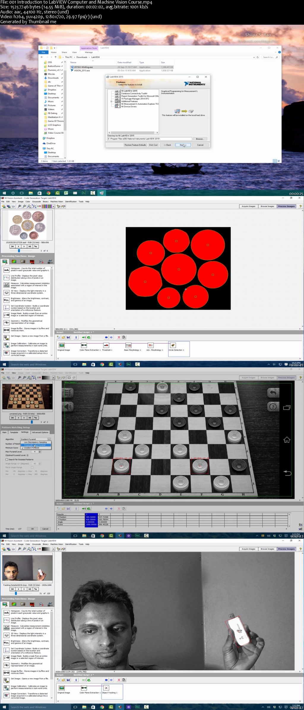Click image index slider in coin window
This screenshot has height=710, width=304.
click(19, 251)
